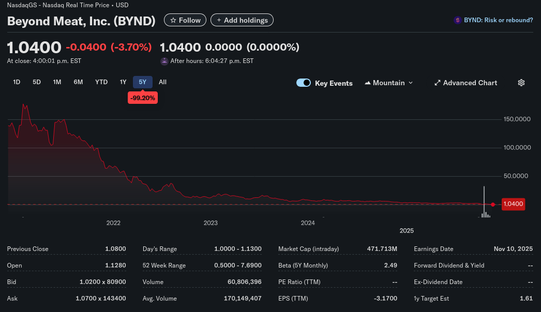Open chart settings gear icon
This screenshot has width=541, height=312.
click(521, 83)
